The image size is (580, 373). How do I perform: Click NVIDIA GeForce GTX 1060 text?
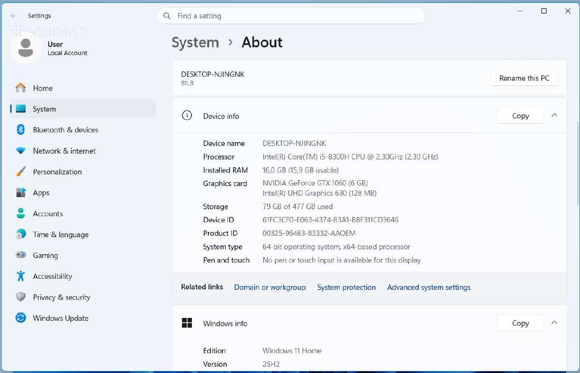point(315,183)
